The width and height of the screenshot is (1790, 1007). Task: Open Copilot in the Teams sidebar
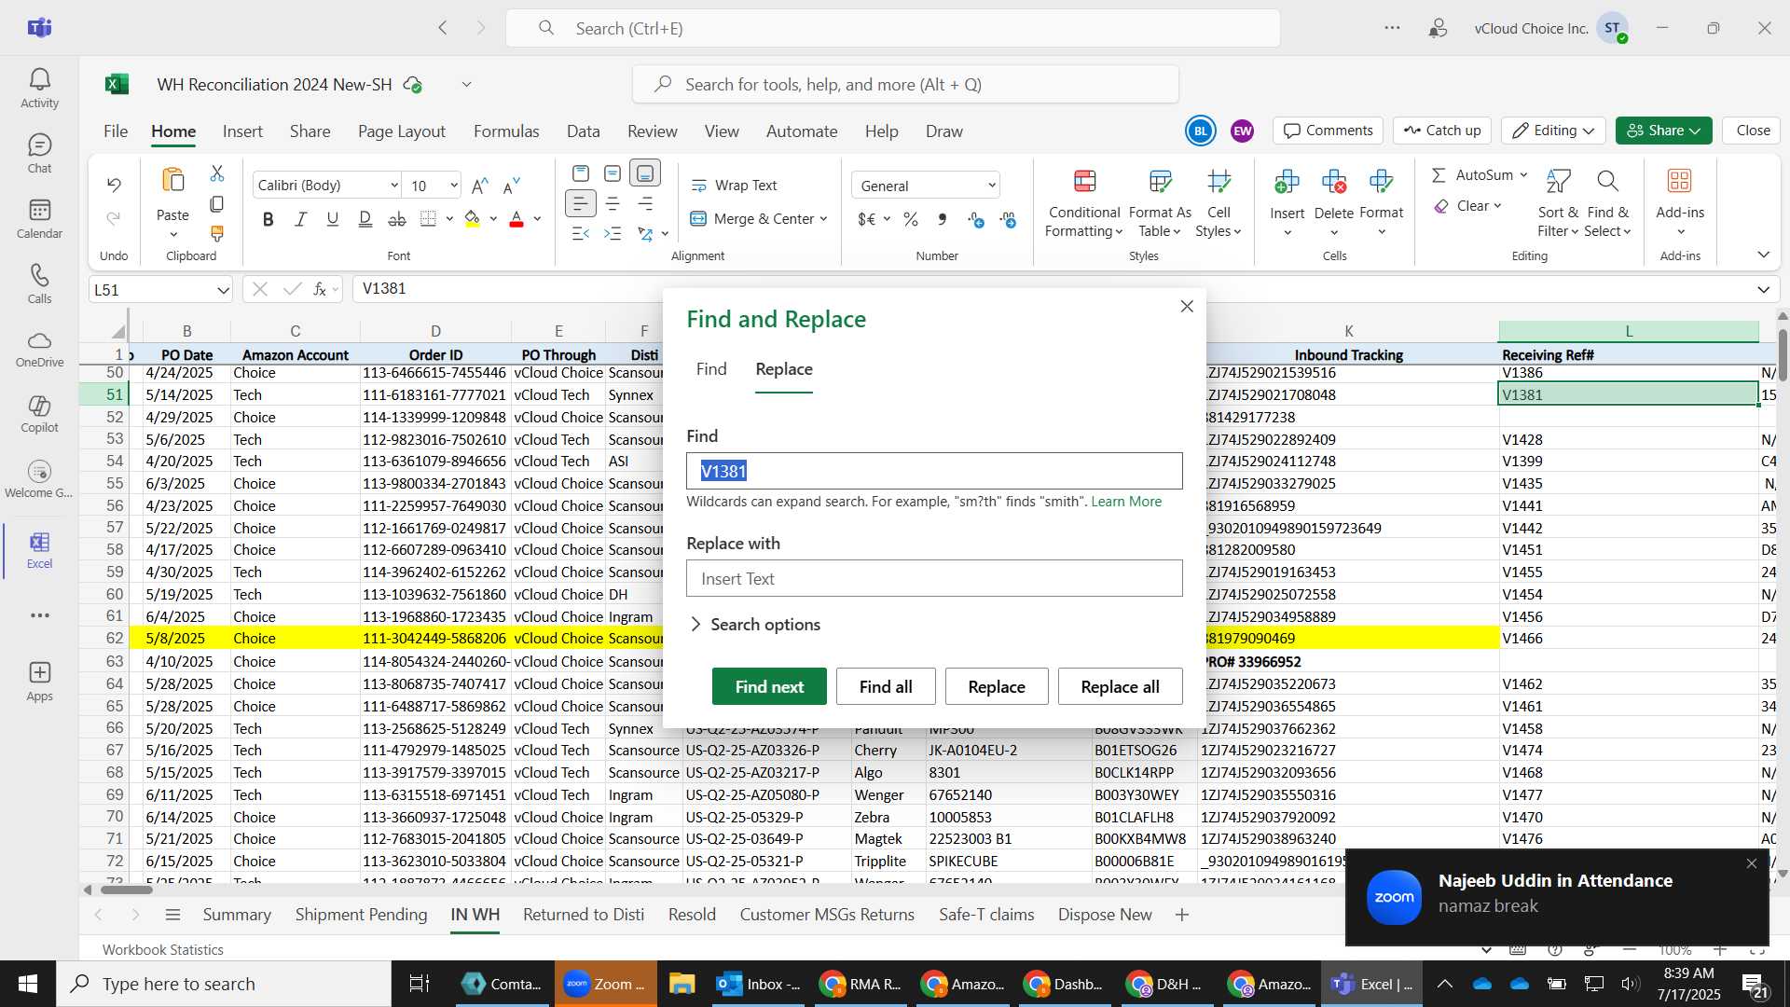click(x=39, y=415)
